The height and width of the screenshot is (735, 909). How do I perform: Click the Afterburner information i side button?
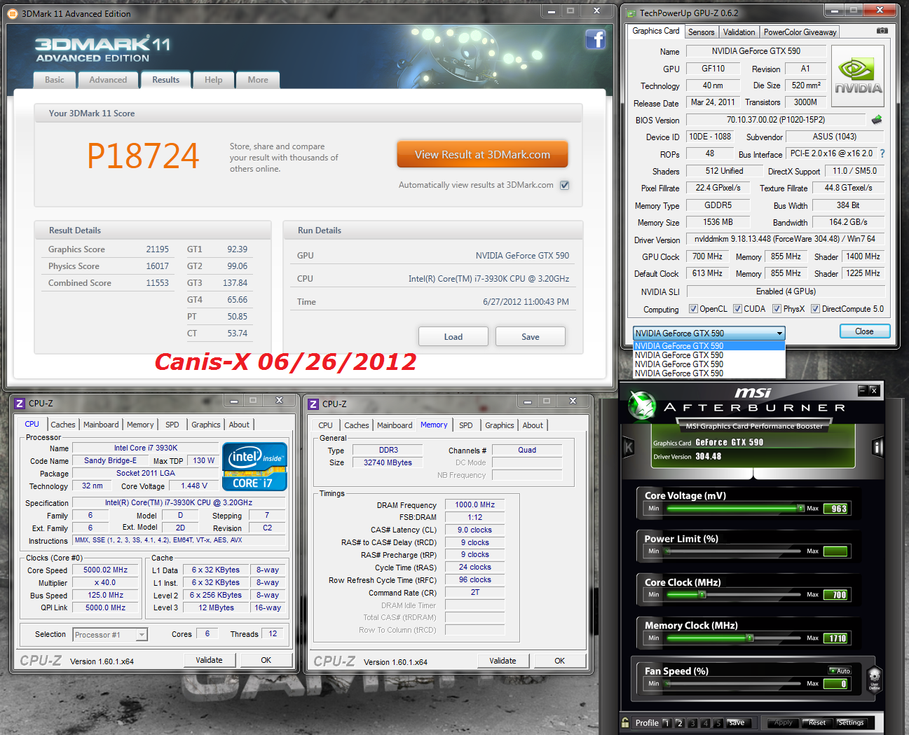tap(877, 447)
